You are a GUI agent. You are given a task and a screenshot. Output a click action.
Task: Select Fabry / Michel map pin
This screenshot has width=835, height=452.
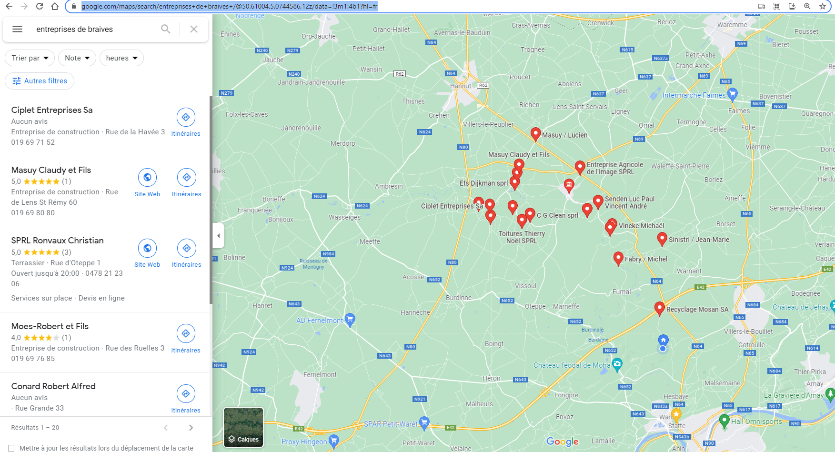[618, 259]
